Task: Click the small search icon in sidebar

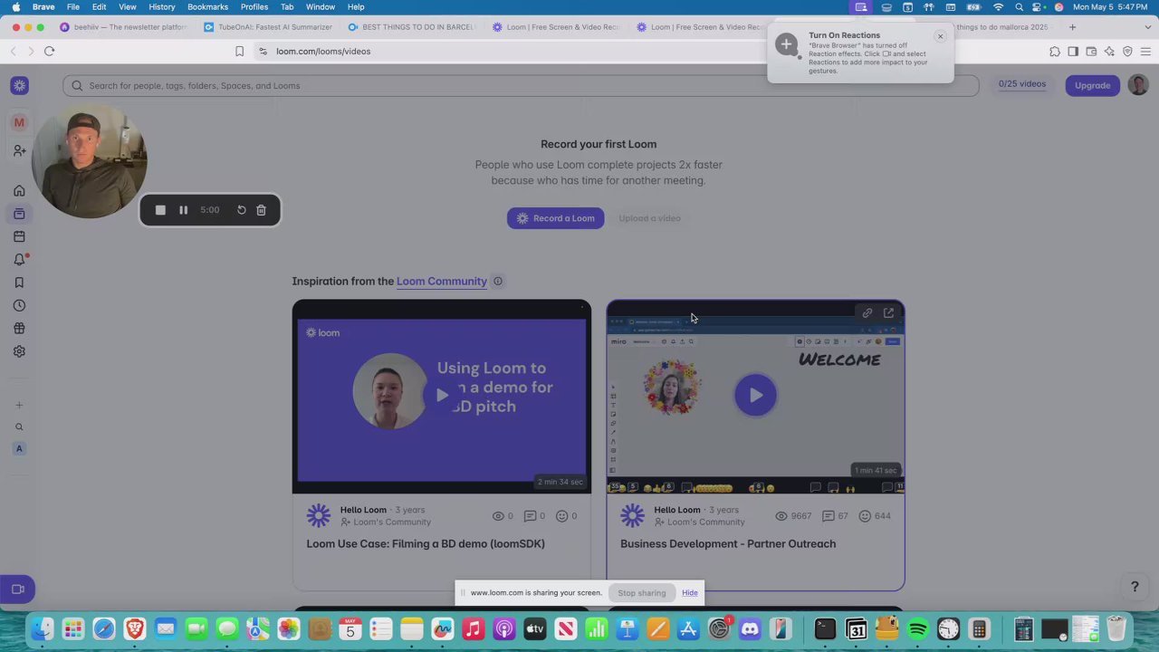Action: 19,427
